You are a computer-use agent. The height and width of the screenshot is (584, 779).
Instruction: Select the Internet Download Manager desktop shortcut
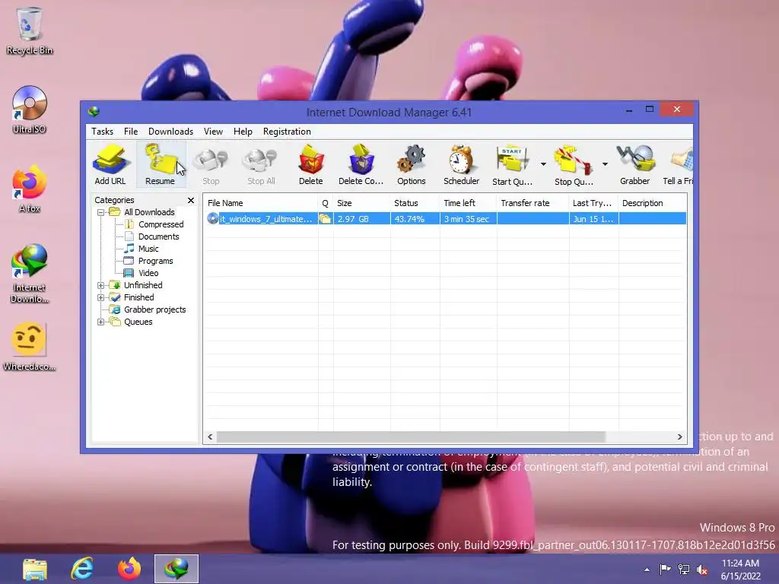coord(30,274)
